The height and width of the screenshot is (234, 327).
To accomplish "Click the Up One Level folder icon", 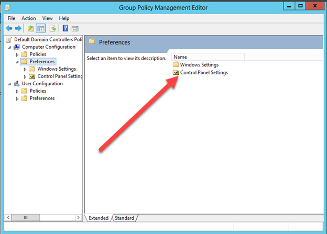I will point(31,28).
